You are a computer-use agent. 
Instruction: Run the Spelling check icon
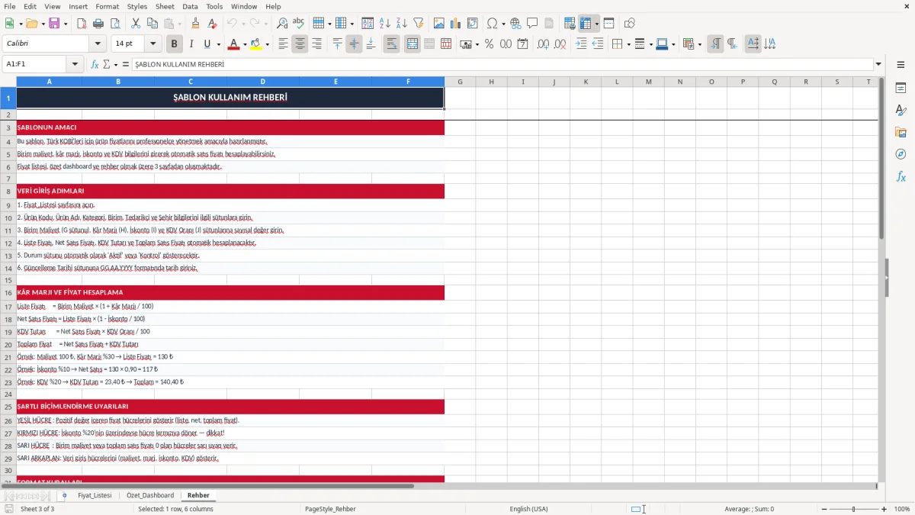(x=299, y=24)
